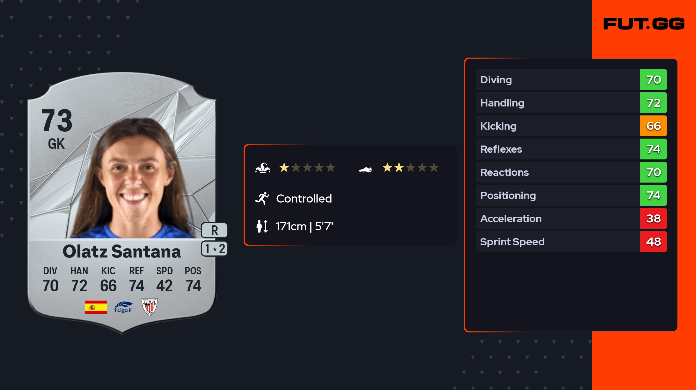Click the green Handling 72 value

(x=653, y=103)
